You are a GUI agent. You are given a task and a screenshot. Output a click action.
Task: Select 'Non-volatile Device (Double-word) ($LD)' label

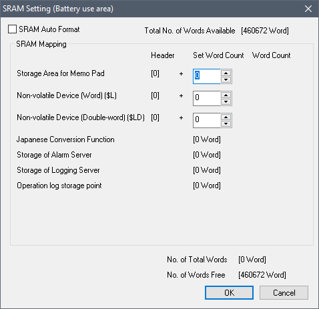click(81, 117)
